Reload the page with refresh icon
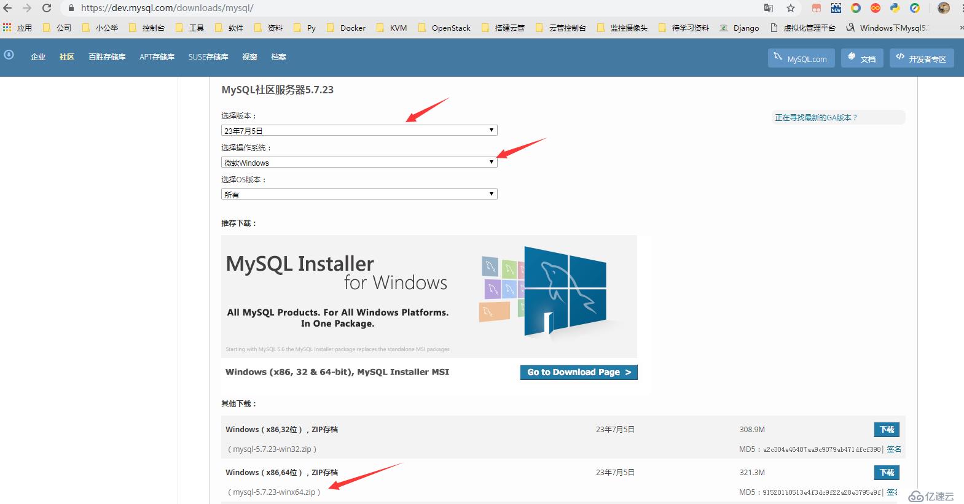 [x=47, y=8]
